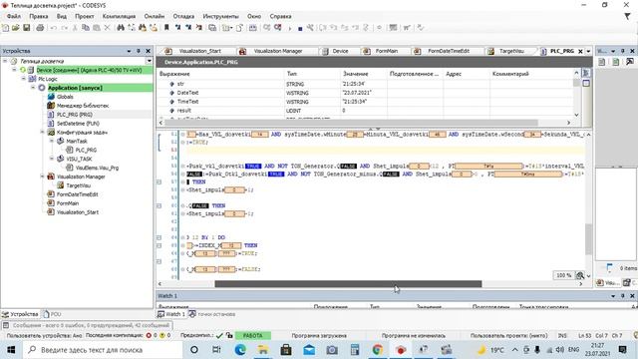Open the Вид menu
The height and width of the screenshot is (359, 638).
pyautogui.click(x=62, y=16)
